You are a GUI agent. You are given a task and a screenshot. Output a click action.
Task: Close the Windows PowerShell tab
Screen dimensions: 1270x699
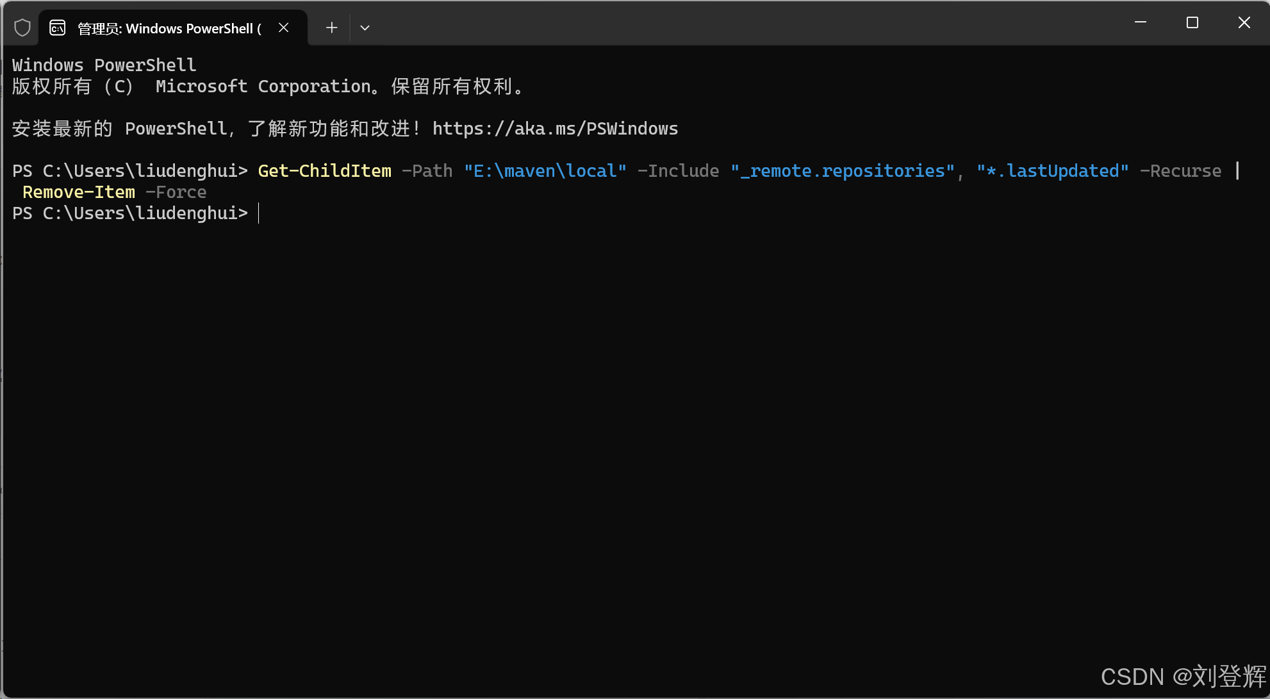(x=284, y=28)
